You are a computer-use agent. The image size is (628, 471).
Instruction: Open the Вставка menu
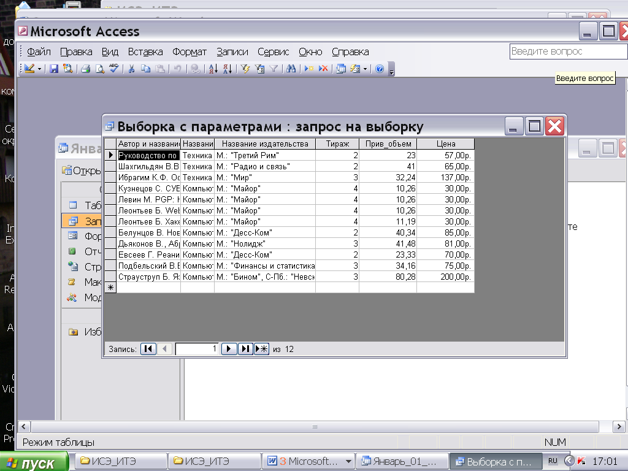[145, 52]
